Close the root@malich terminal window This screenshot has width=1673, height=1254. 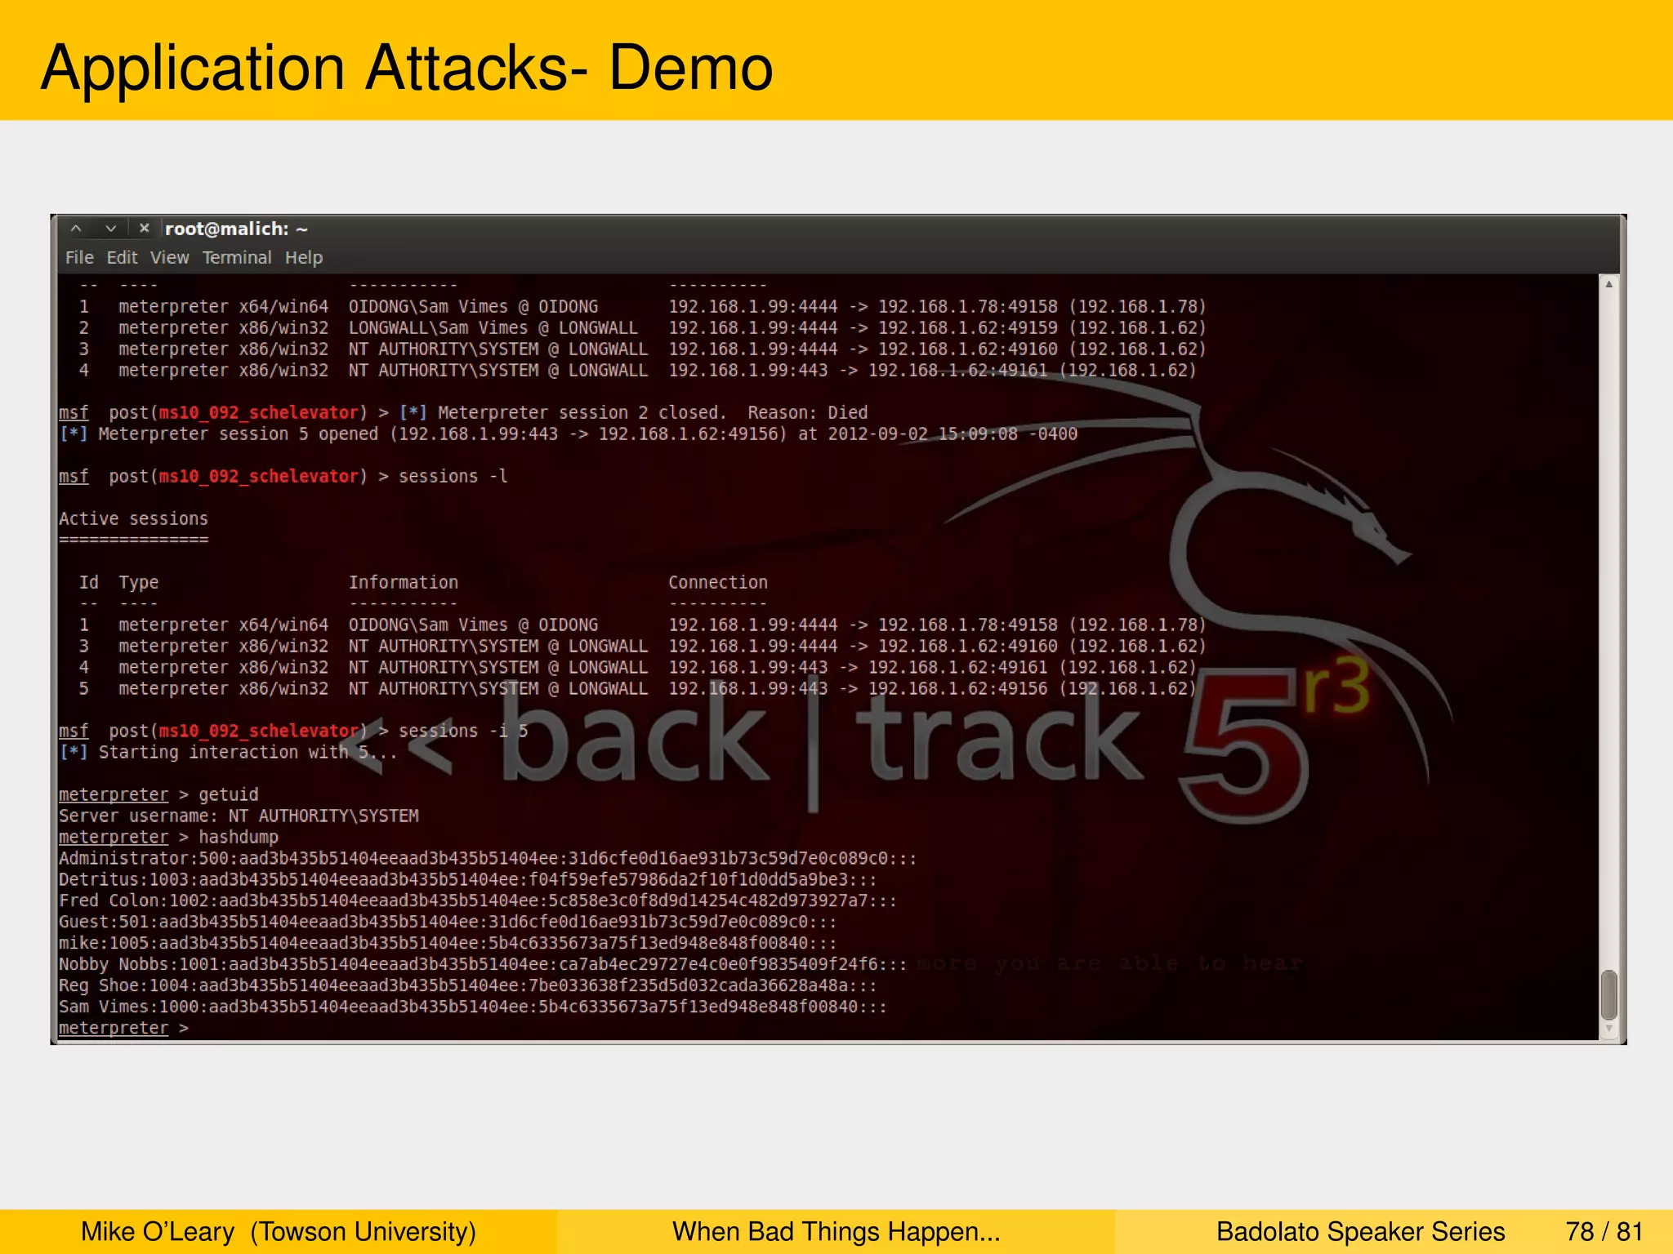coord(144,229)
